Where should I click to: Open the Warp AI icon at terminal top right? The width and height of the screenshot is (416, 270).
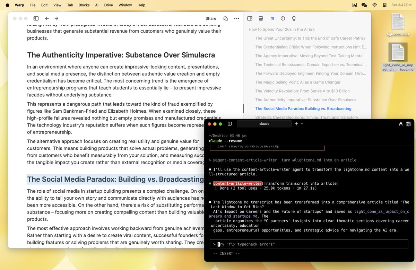coord(401,124)
